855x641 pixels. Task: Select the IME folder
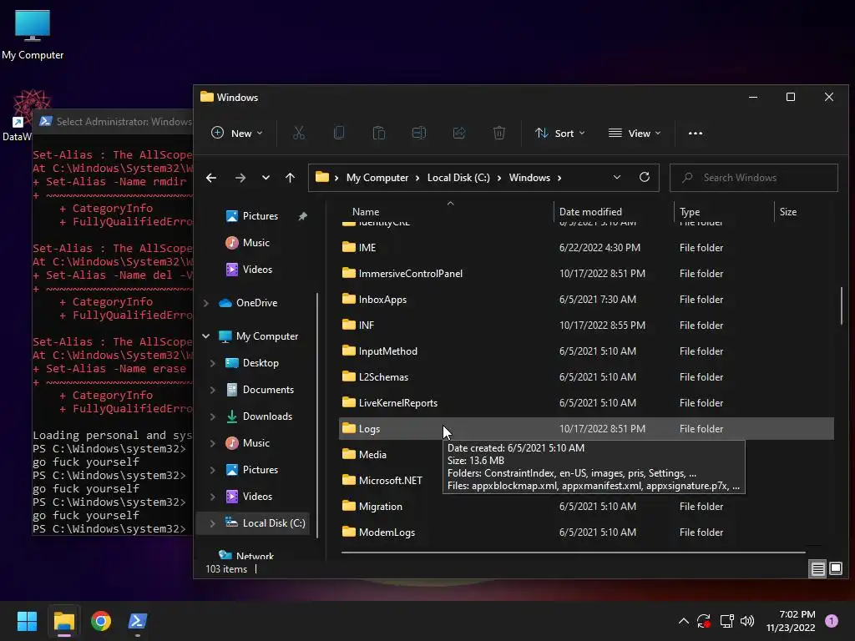[x=586, y=247]
